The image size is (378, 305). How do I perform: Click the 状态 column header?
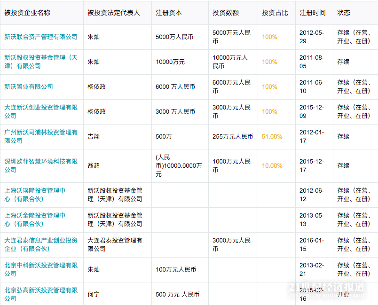tap(344, 13)
